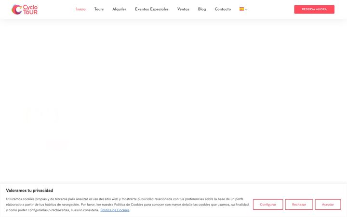Viewport: 347px width, 217px height.
Task: Expand the language selector chevron
Action: 246,10
